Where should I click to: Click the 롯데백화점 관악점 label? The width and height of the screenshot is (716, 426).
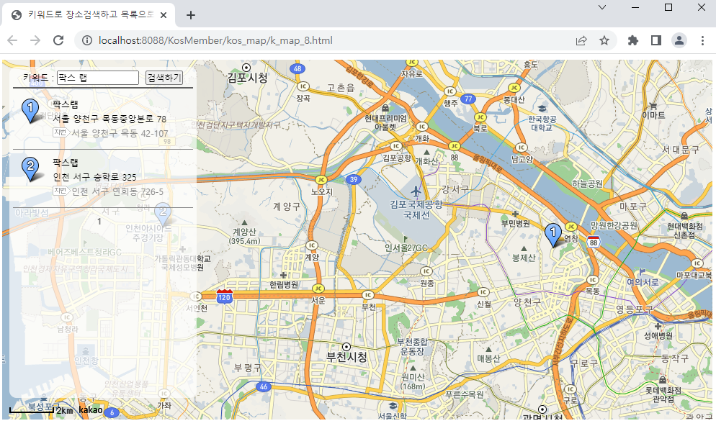pos(663,395)
